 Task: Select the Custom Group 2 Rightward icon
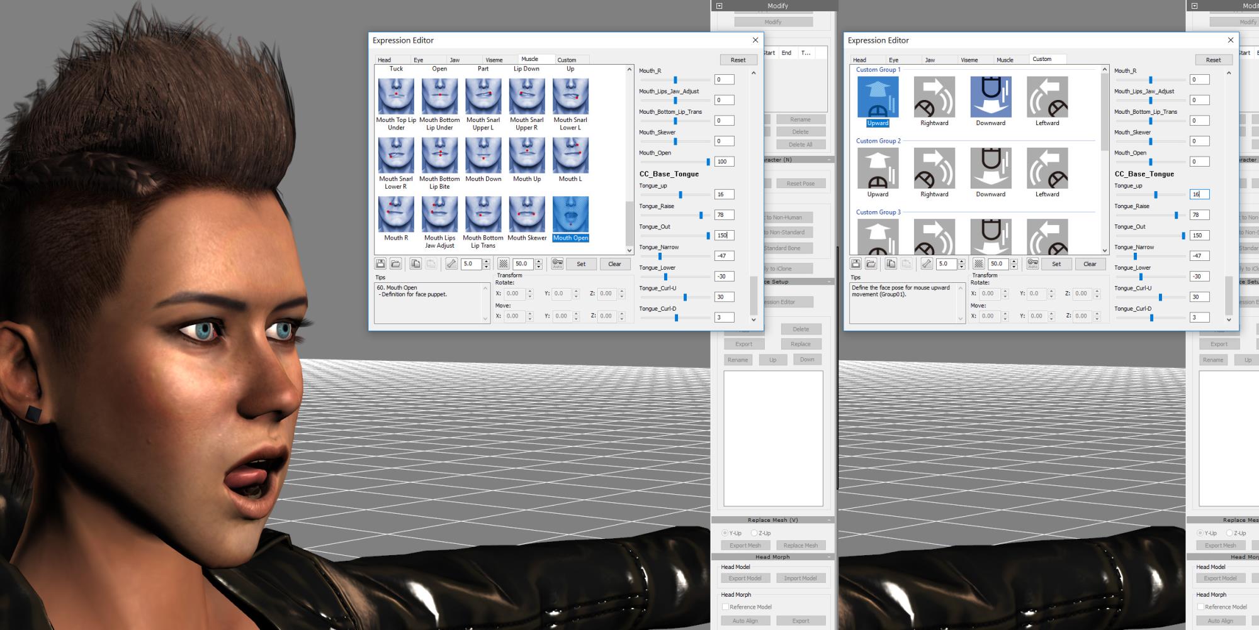(x=934, y=168)
